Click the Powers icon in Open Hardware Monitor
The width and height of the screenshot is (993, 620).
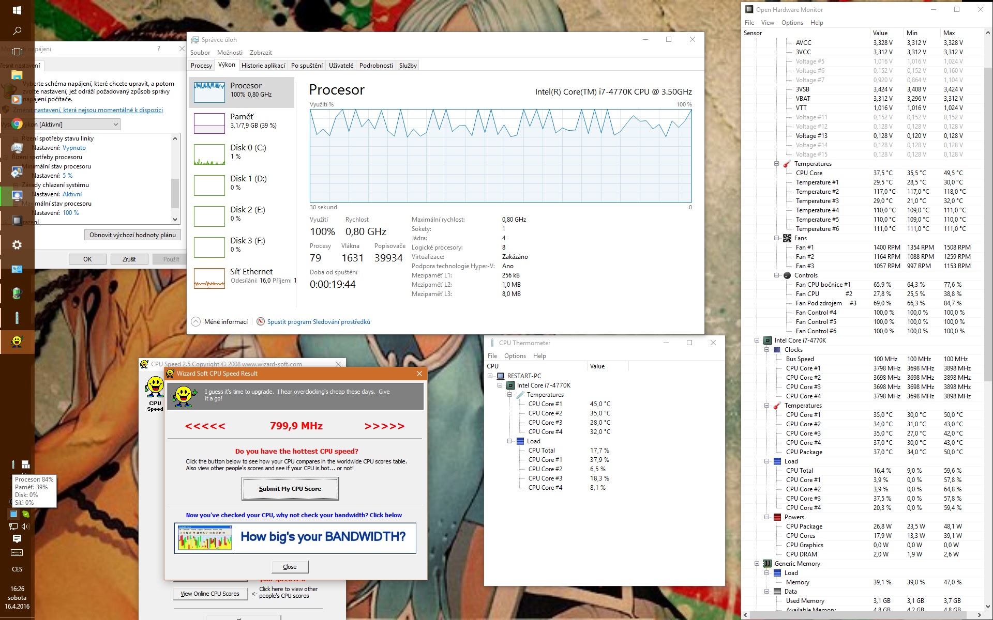click(x=777, y=517)
